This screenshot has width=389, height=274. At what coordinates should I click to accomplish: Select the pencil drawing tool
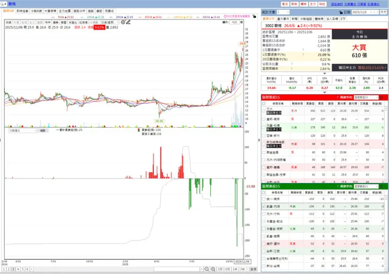click(x=128, y=22)
